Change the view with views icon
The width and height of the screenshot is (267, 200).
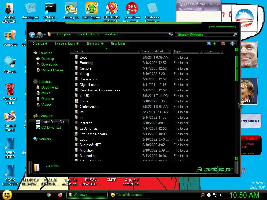209,43
